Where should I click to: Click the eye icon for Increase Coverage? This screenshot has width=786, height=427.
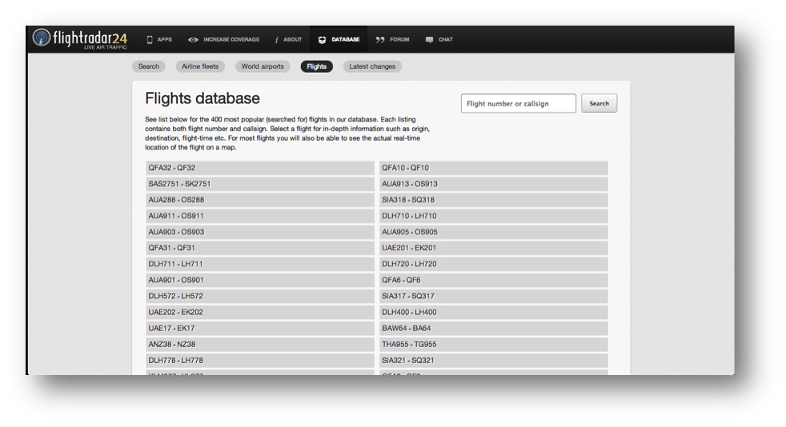click(193, 39)
